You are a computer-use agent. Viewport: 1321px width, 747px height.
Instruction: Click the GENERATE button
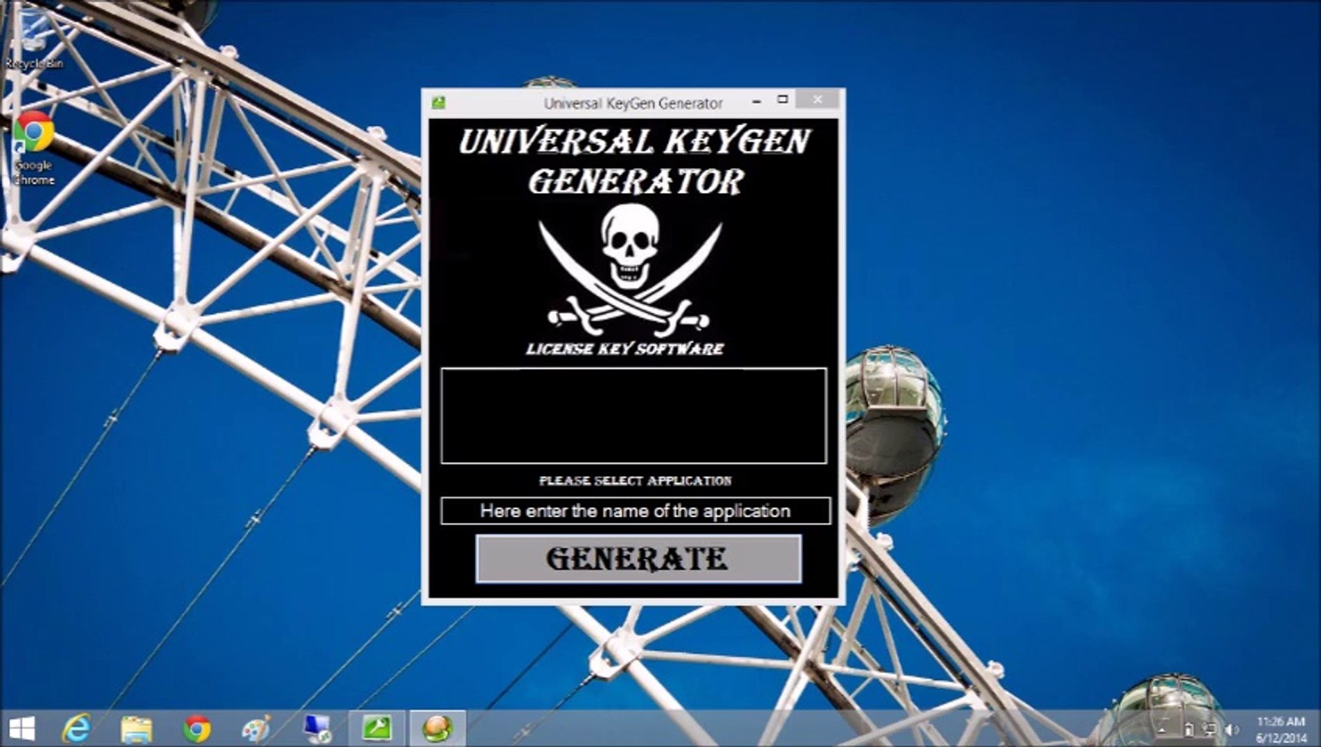(638, 558)
